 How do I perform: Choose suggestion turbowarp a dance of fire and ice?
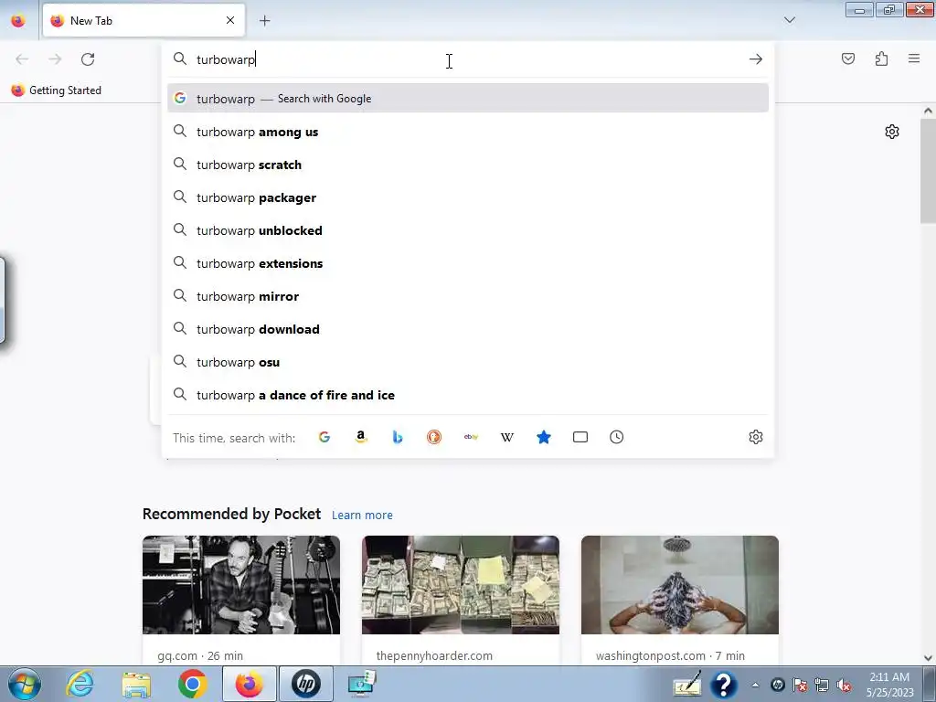tap(468, 395)
